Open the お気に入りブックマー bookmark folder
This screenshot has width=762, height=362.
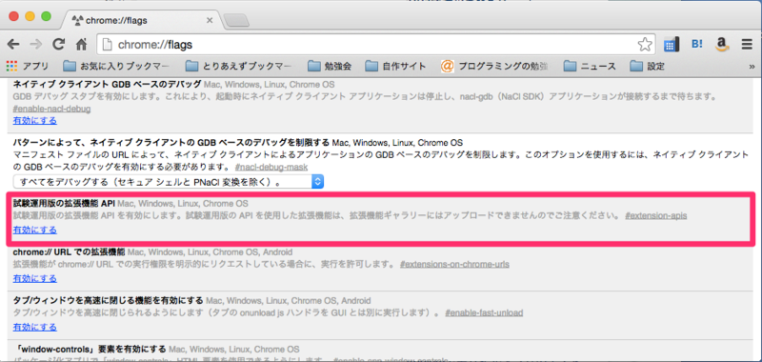click(x=117, y=66)
